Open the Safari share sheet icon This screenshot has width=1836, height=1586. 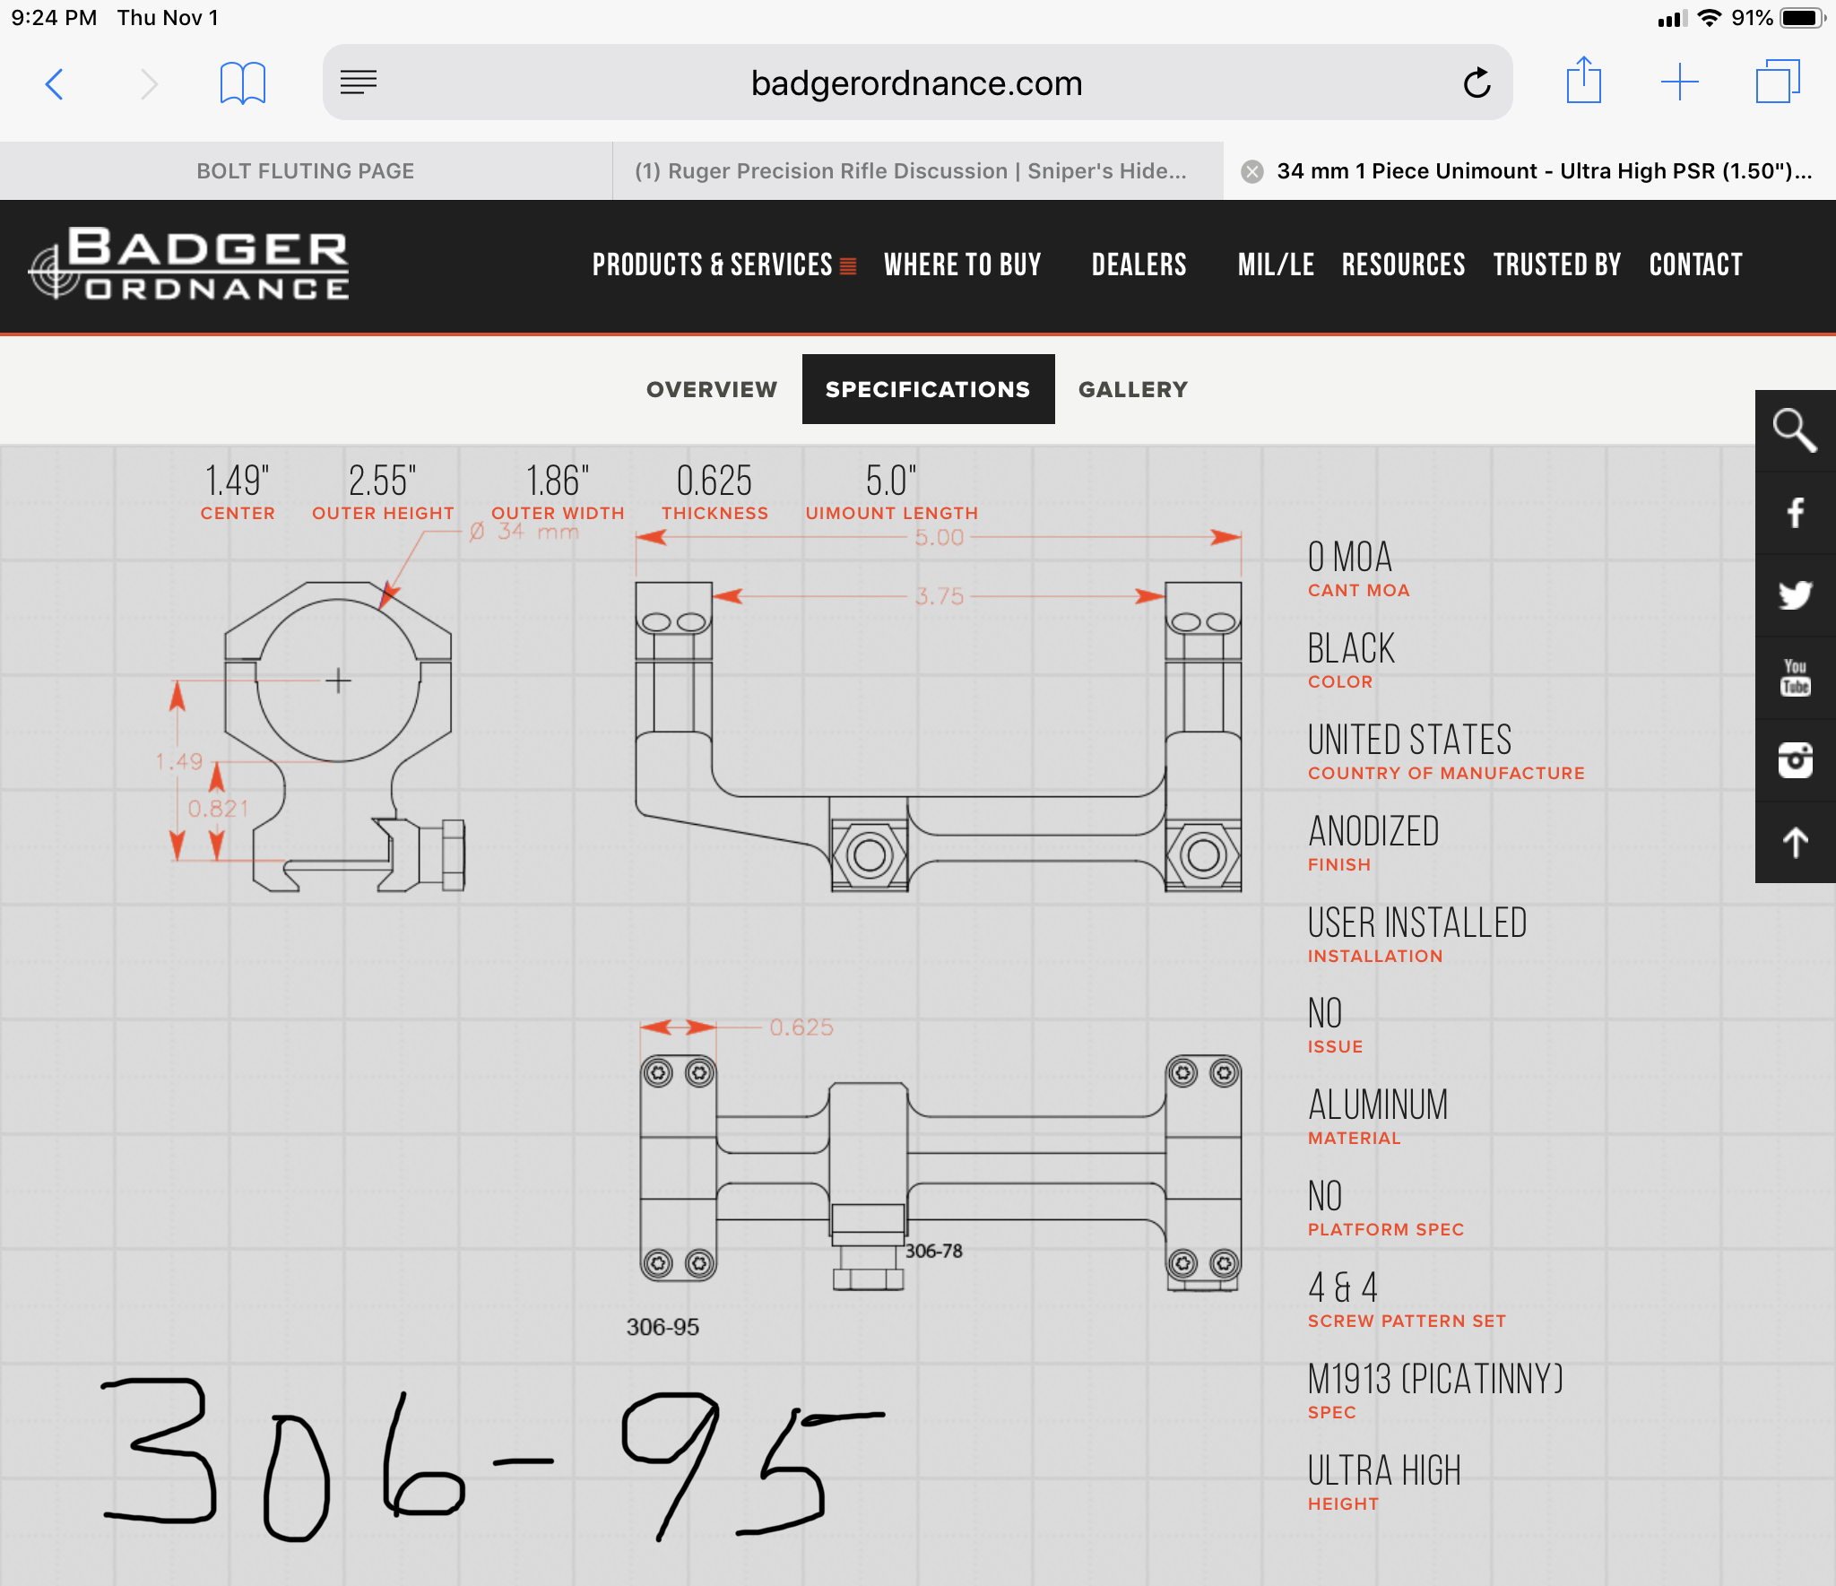[x=1583, y=81]
